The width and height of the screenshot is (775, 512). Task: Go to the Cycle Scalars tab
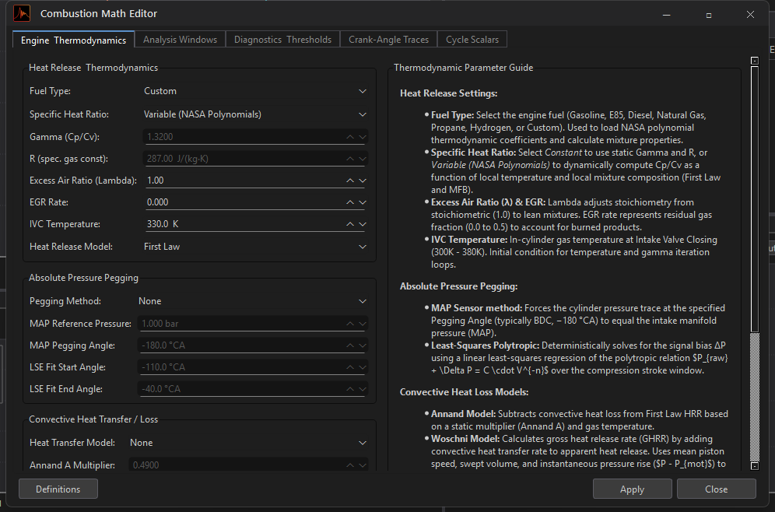click(x=472, y=40)
